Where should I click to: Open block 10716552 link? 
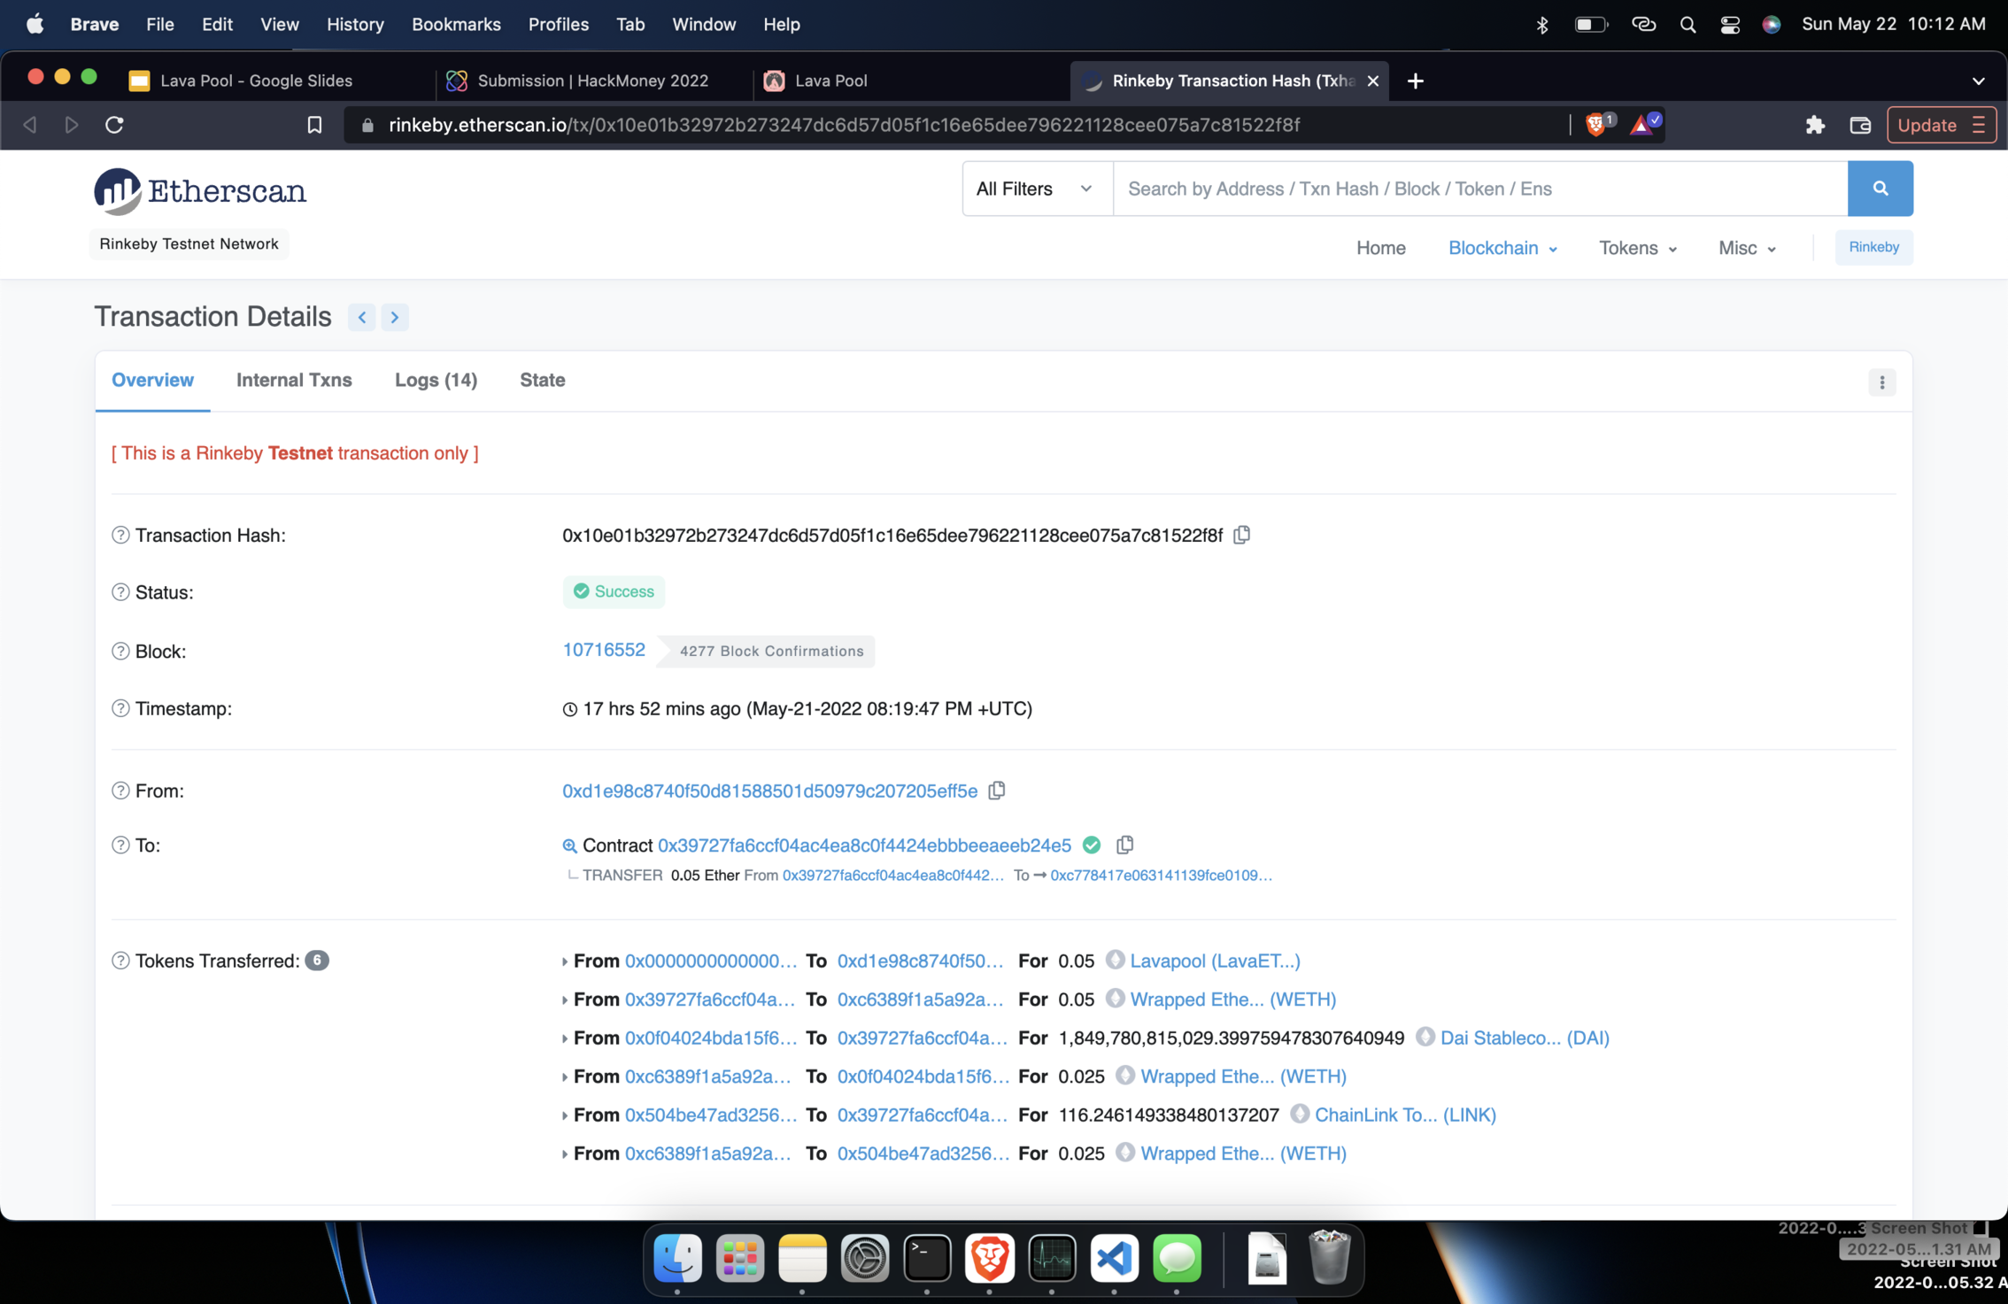click(x=604, y=650)
